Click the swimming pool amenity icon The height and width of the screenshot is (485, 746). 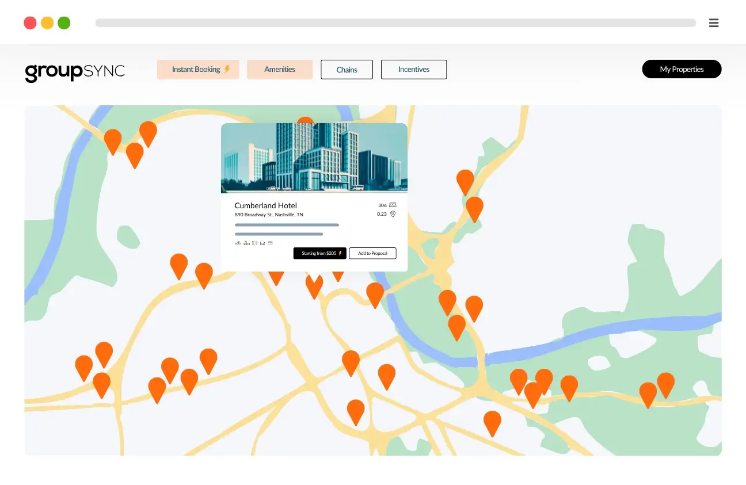point(238,243)
